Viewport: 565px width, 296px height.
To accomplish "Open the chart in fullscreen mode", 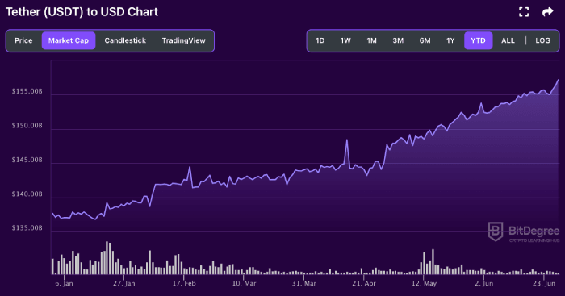I will tap(524, 12).
